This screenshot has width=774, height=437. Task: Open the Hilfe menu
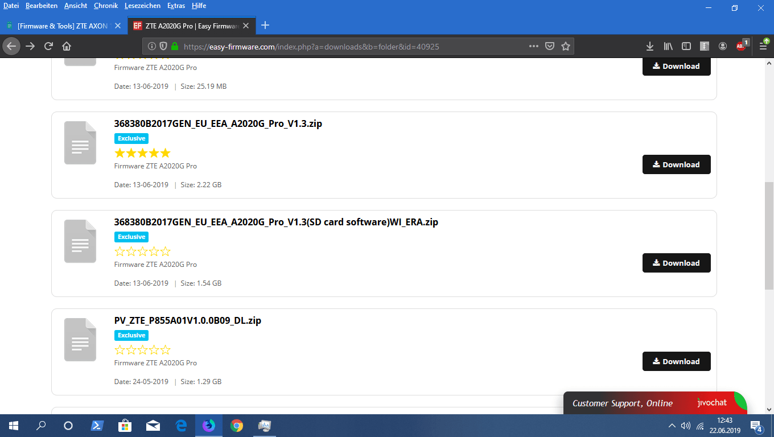199,6
